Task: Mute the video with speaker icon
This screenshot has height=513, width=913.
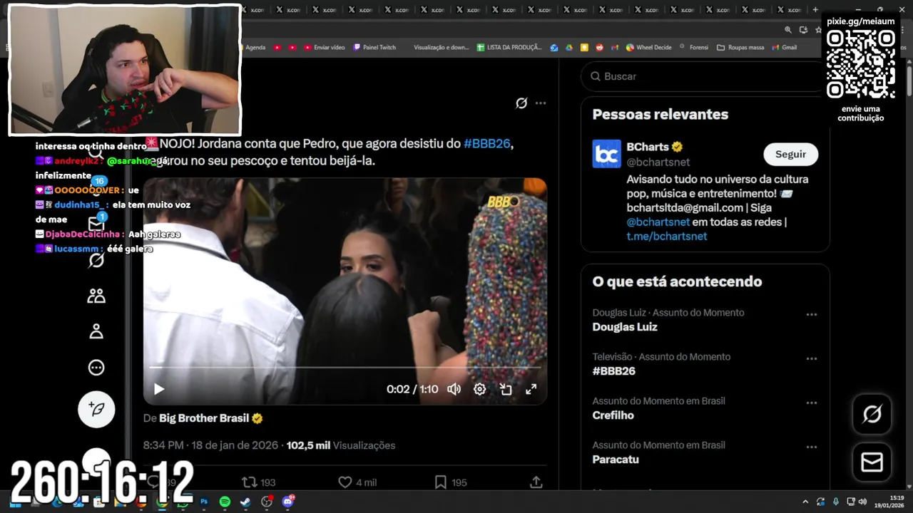Action: coord(454,389)
